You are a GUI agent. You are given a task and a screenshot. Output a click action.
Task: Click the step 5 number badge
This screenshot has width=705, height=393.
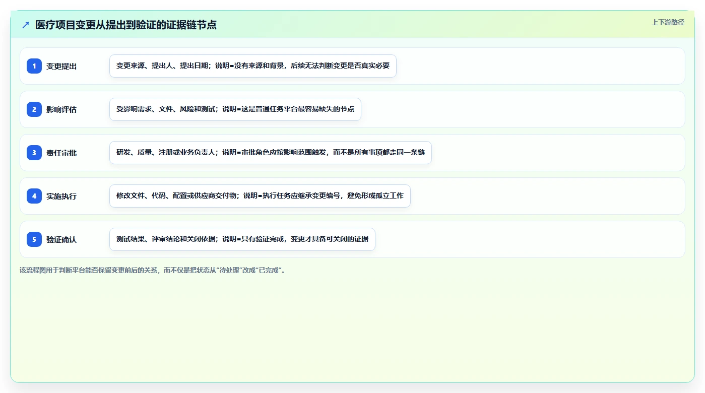[x=34, y=239]
